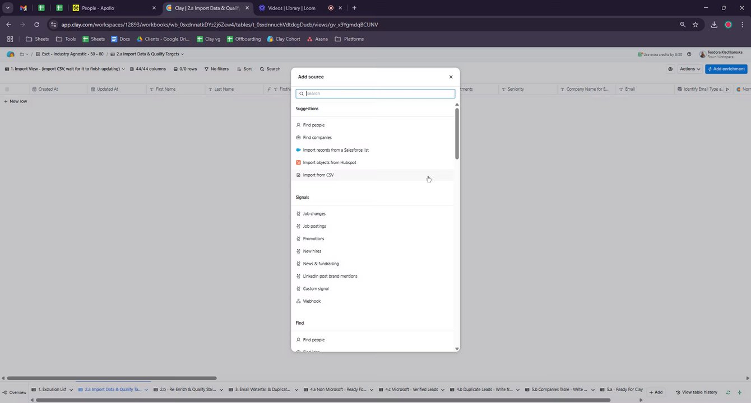Bookmark this page with the star icon

[x=696, y=25]
